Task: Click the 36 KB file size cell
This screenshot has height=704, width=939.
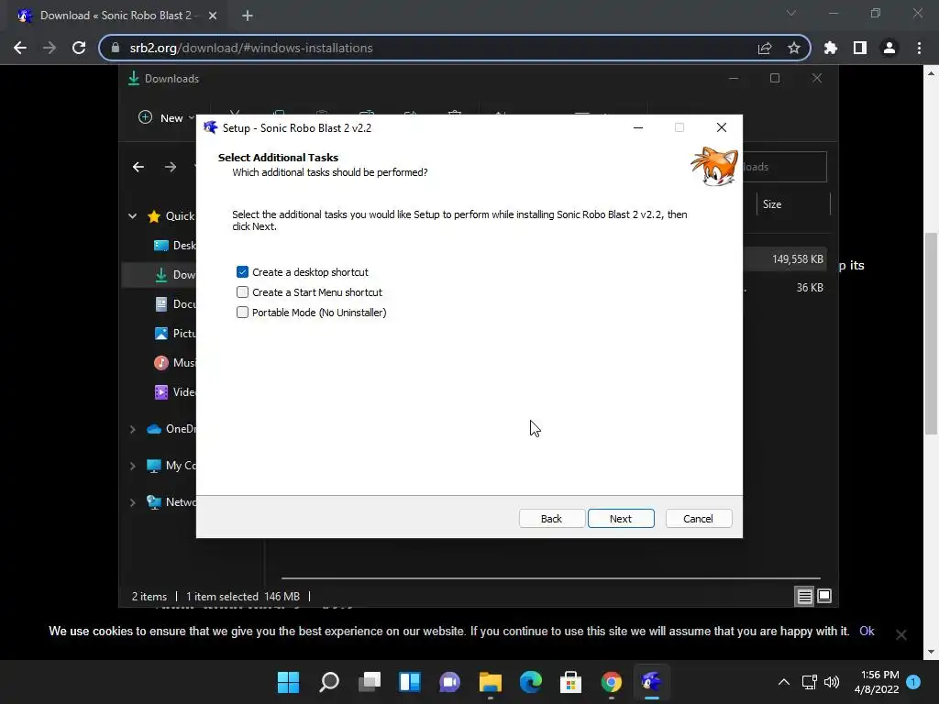Action: (810, 288)
